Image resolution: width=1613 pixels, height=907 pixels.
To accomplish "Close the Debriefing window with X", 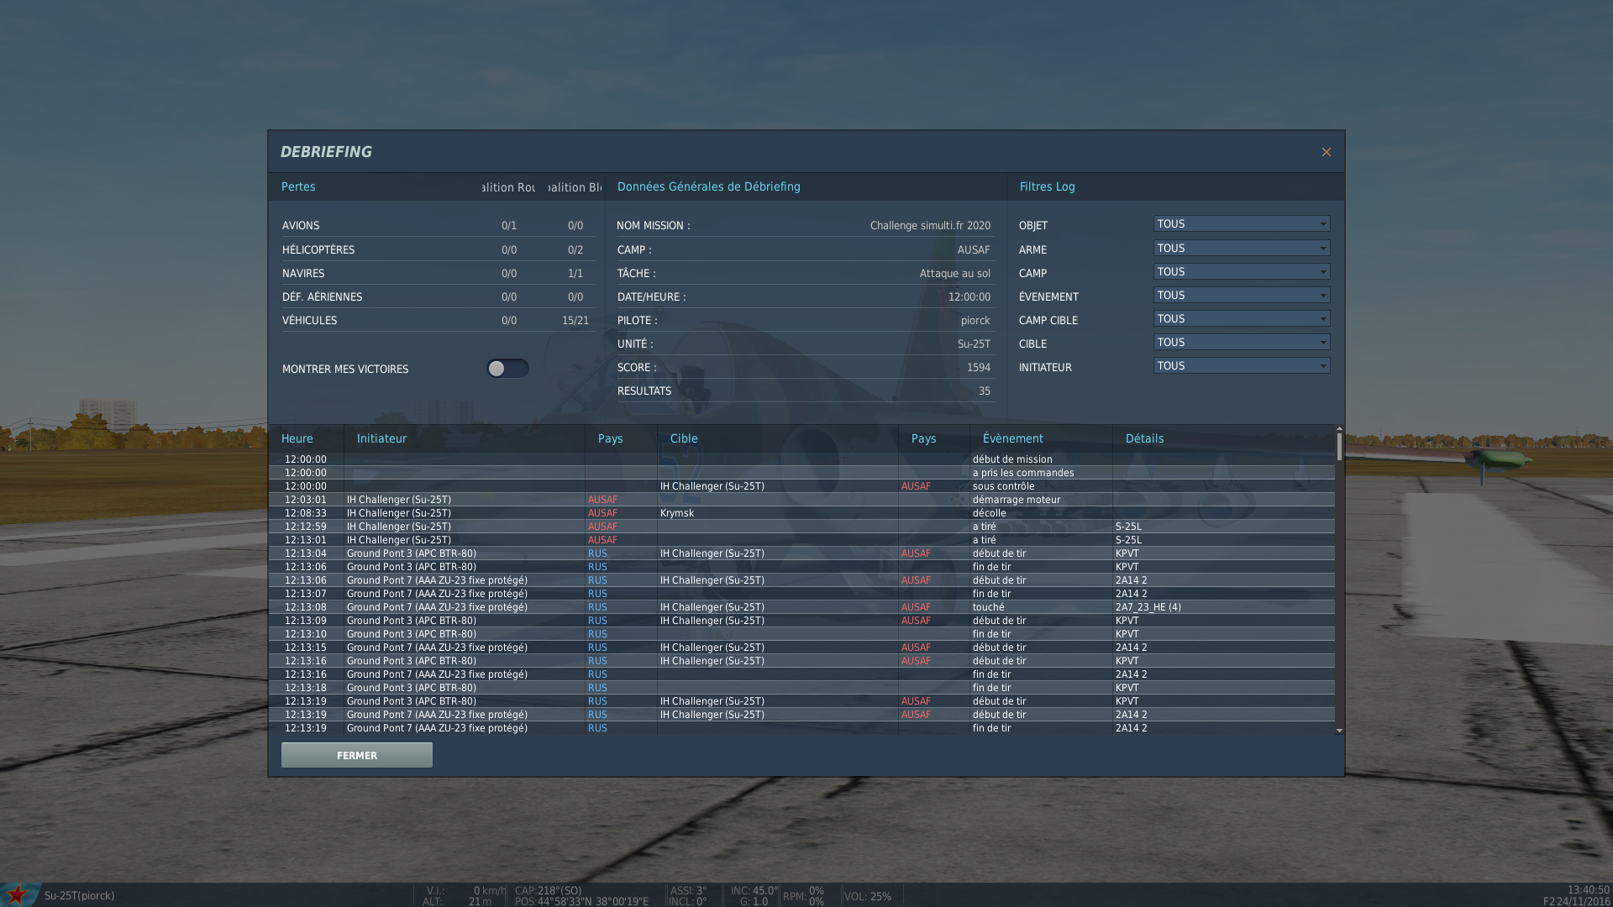I will tap(1326, 152).
